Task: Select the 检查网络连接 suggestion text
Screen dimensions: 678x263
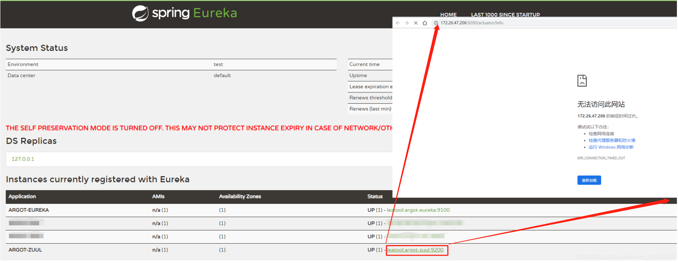Action: pos(601,134)
